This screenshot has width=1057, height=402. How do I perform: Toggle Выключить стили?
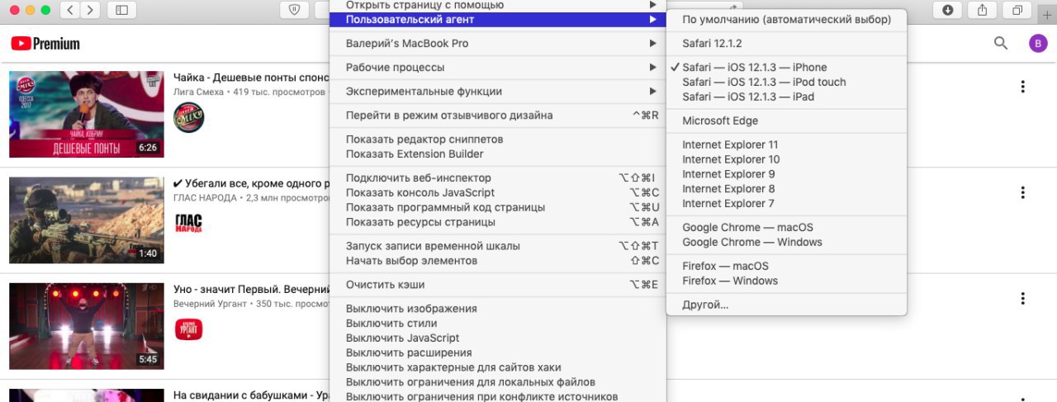(497, 324)
